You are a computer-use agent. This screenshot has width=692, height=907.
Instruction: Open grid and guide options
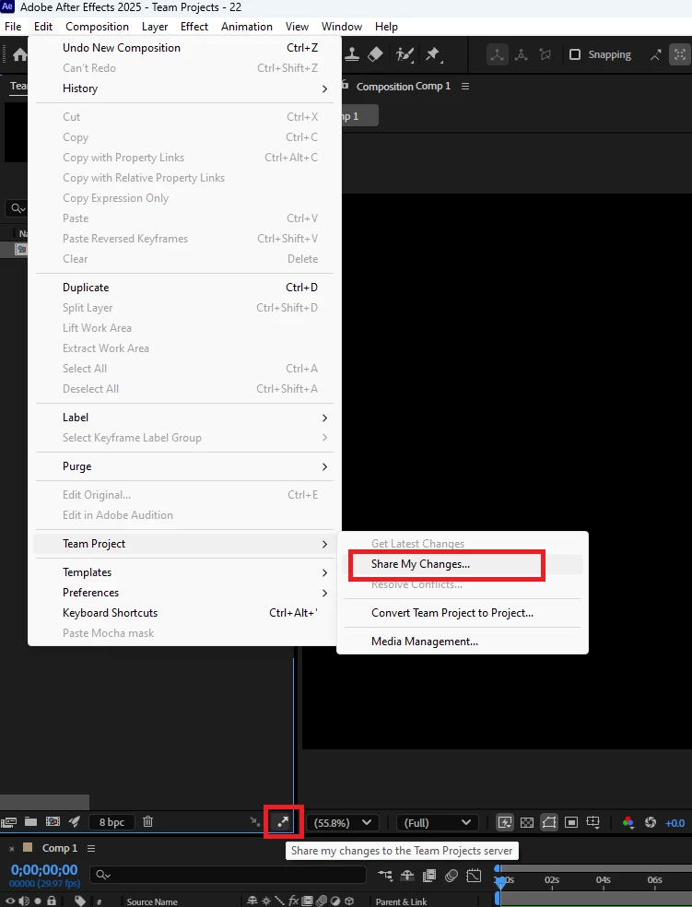[x=593, y=822]
